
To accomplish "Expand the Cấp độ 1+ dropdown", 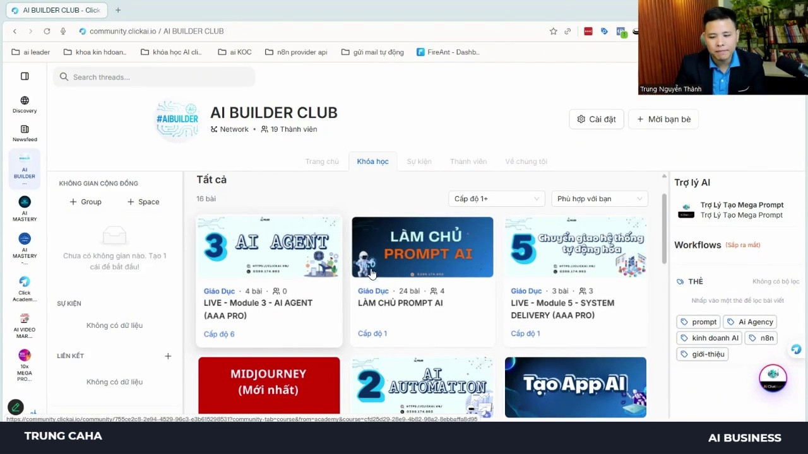I will (496, 199).
